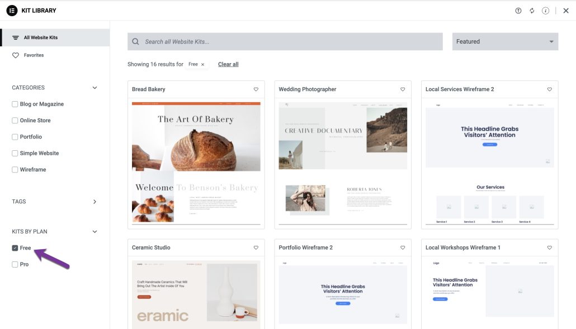576x329 pixels.
Task: Favorite the Local Services Wireframe 2 kit
Action: pos(549,89)
